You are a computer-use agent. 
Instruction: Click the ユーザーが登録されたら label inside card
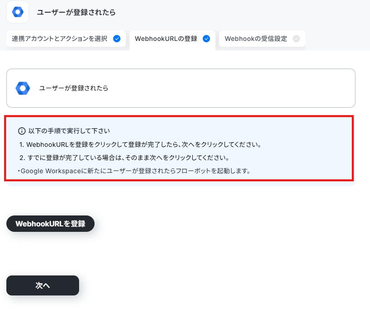tap(74, 88)
